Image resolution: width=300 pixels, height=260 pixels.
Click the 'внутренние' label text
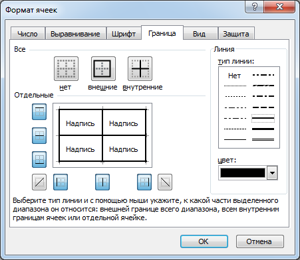coord(142,87)
